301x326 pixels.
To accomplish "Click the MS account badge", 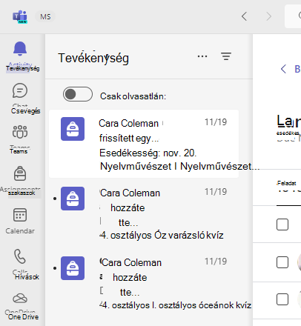I will pyautogui.click(x=45, y=17).
